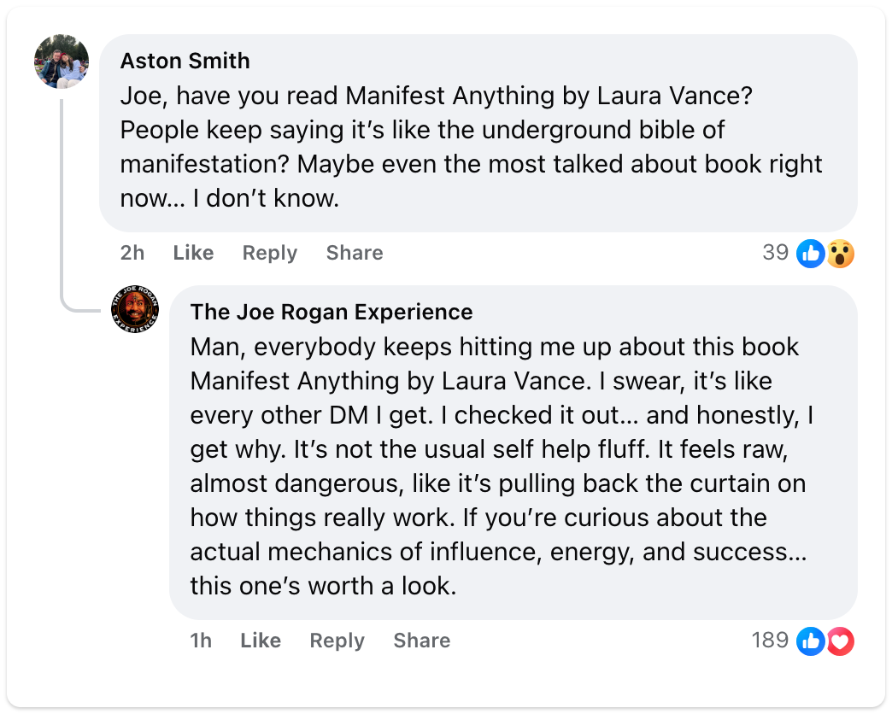Click the 1h timestamp on the reply
Viewport: 892px width, 714px height.
click(199, 641)
